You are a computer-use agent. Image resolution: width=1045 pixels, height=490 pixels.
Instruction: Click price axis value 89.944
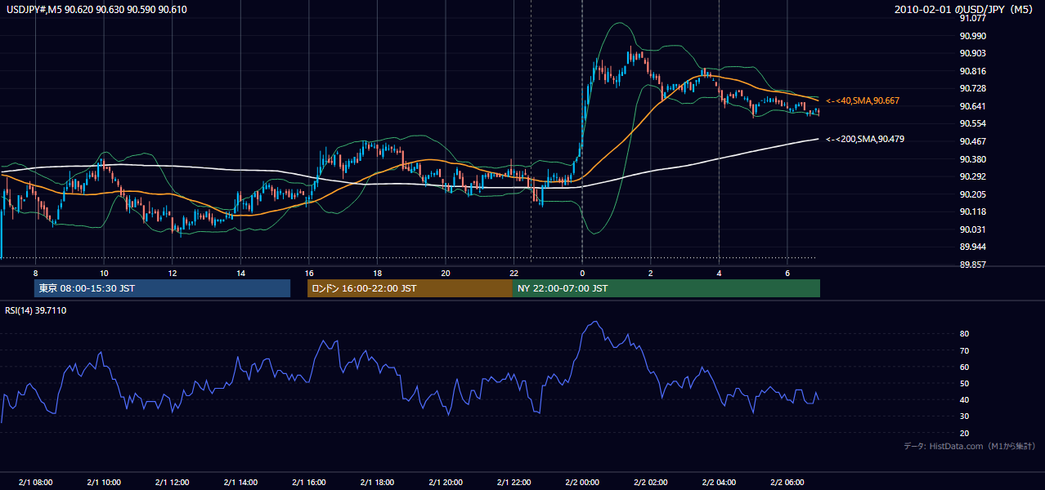pyautogui.click(x=972, y=247)
